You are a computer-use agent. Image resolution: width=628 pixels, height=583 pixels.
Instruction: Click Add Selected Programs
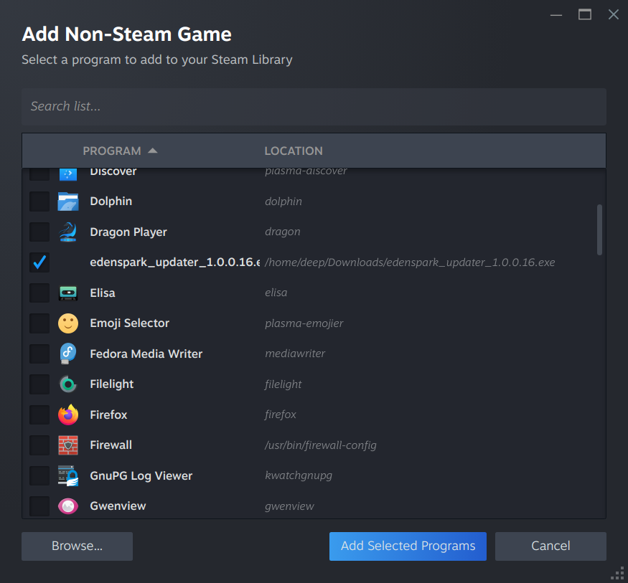[408, 546]
